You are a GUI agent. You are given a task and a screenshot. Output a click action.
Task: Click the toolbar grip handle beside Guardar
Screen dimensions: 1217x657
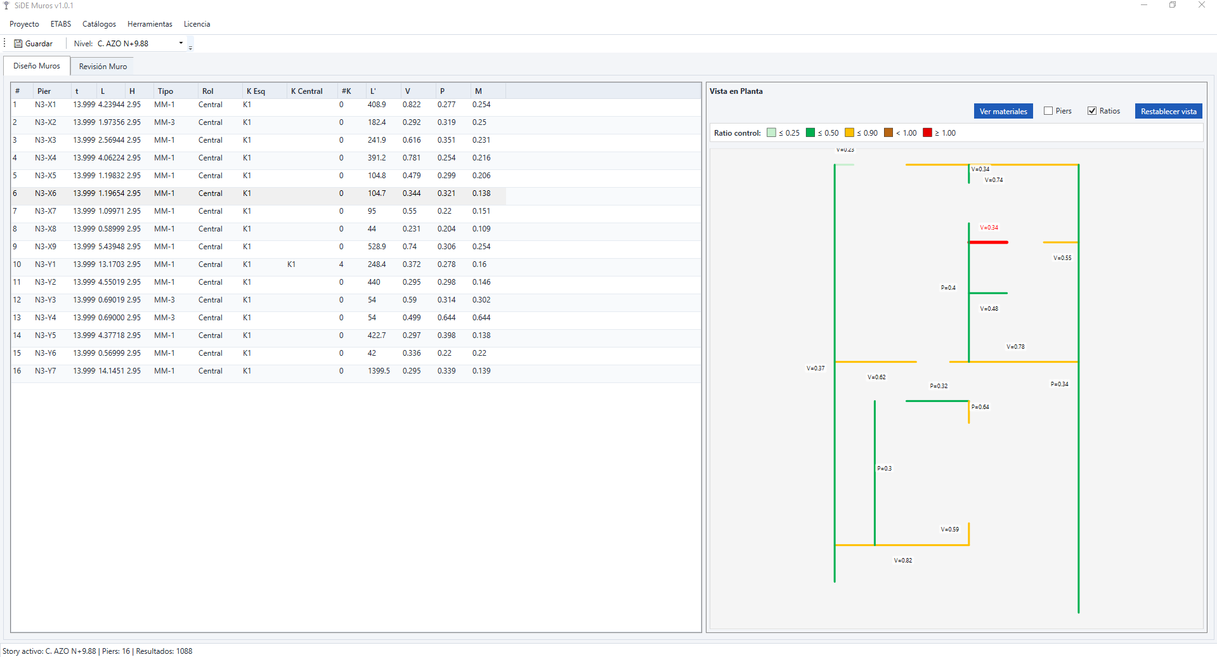[5, 43]
